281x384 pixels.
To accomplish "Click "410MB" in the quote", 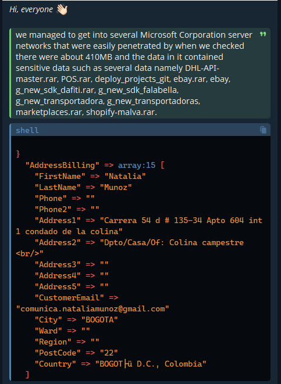I will click(99, 57).
